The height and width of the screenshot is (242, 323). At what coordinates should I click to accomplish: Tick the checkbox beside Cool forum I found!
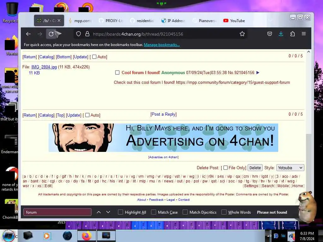point(117,72)
